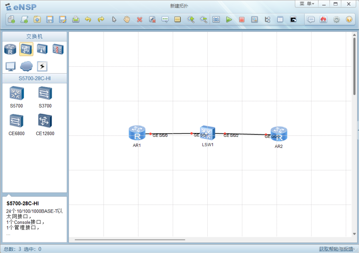Click the red X delete tool
Viewport: 359px width, 253px height.
coord(140,19)
